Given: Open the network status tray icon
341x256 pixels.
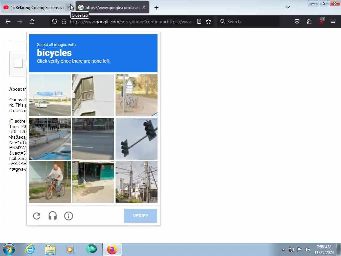Looking at the screenshot, I should pos(291,250).
